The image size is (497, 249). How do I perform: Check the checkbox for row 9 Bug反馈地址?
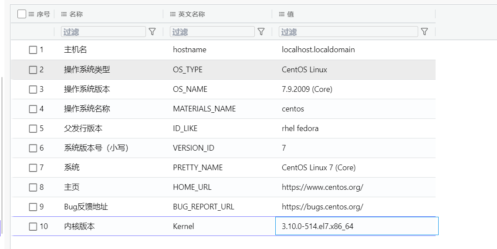[33, 207]
